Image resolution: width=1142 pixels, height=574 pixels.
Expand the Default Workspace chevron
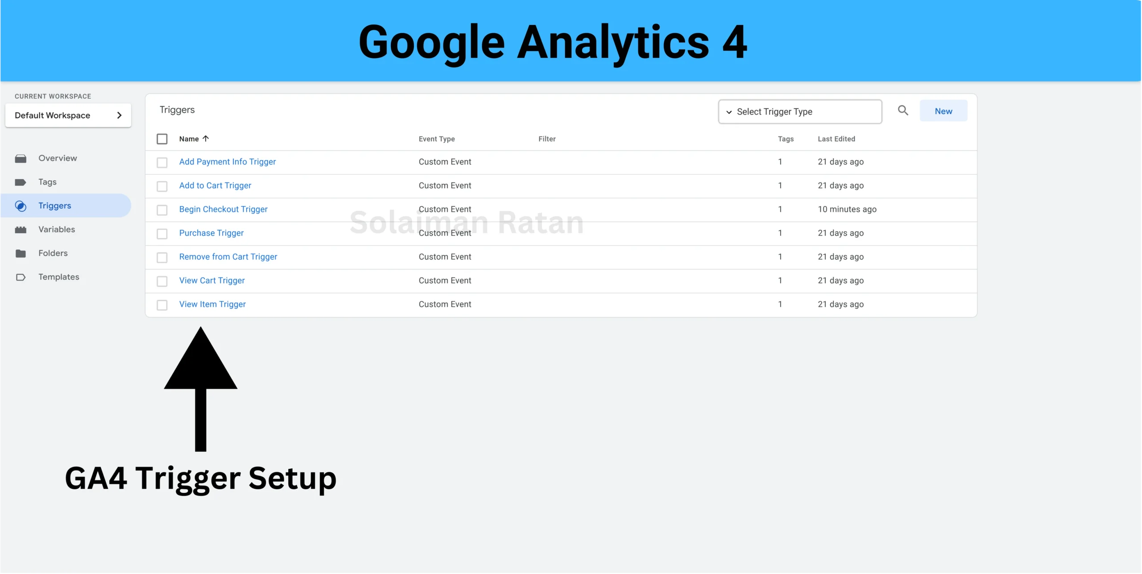(119, 116)
